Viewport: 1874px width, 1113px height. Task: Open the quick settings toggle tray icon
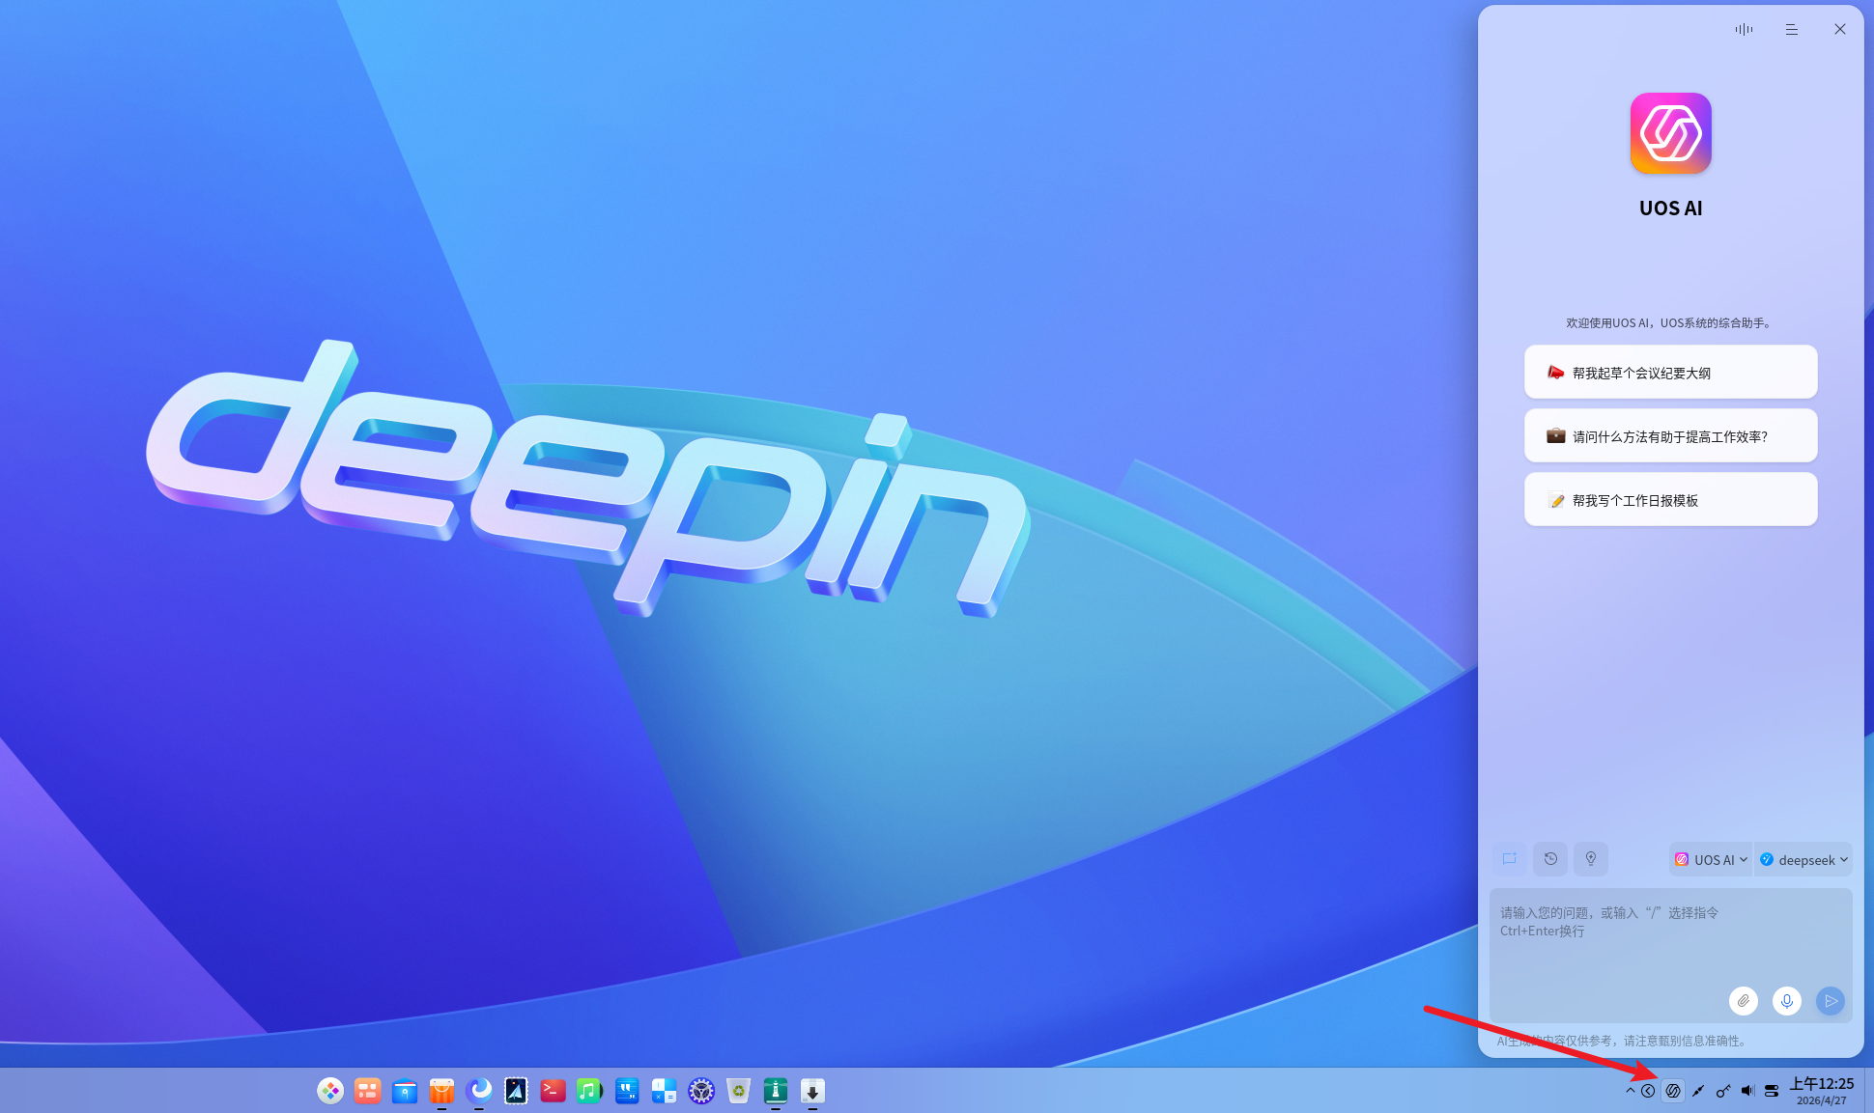(1772, 1091)
